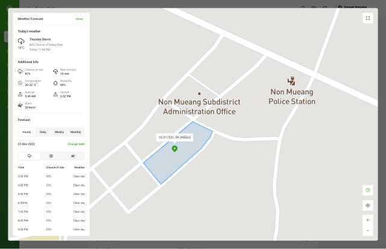Click the Change date link
This screenshot has height=249, width=386.
(76, 144)
